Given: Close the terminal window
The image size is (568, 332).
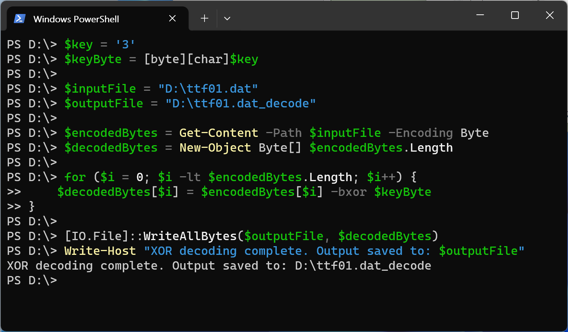Looking at the screenshot, I should 550,15.
